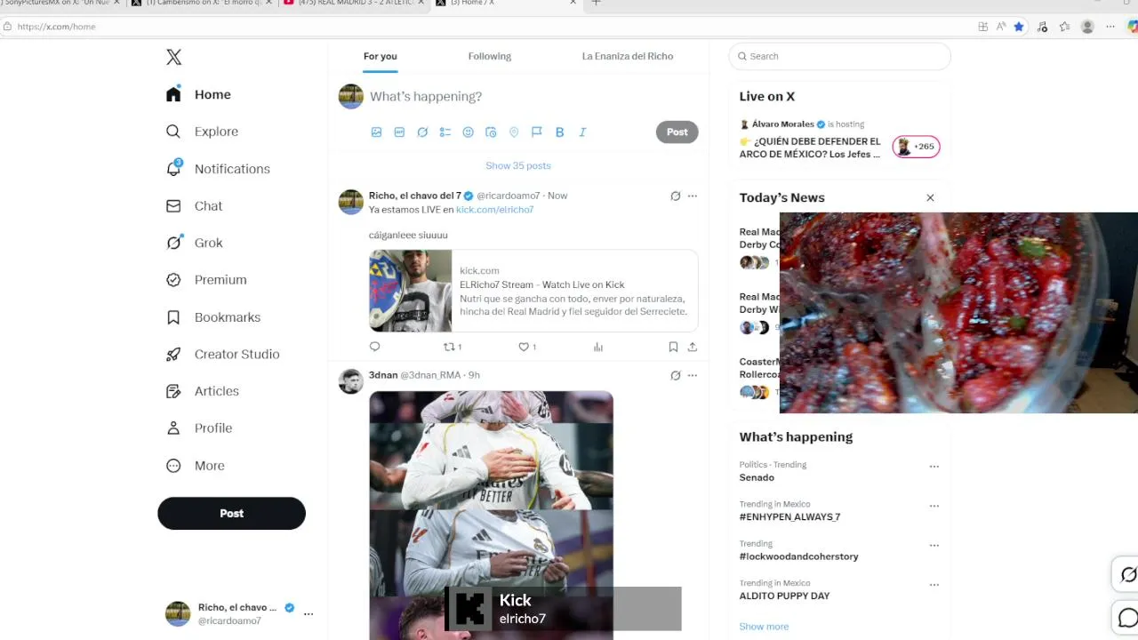1138x640 pixels.
Task: Click the location tag icon in composer
Action: [514, 132]
